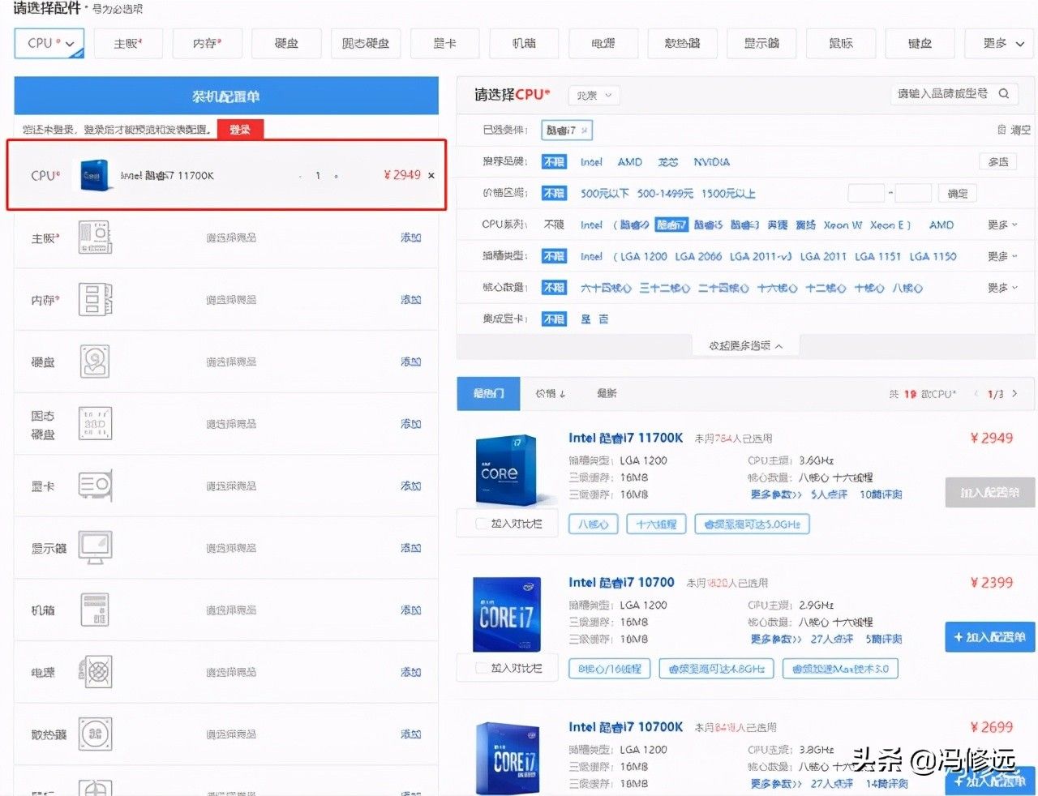The width and height of the screenshot is (1038, 796).
Task: Sort the CPU list by 价格
Action: (x=550, y=393)
